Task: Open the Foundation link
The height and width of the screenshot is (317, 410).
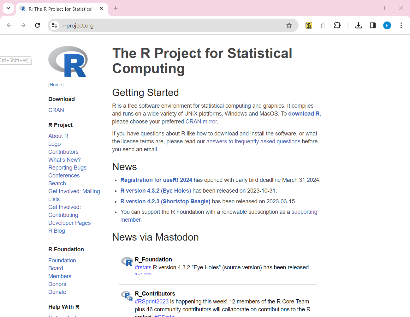Action: point(62,260)
